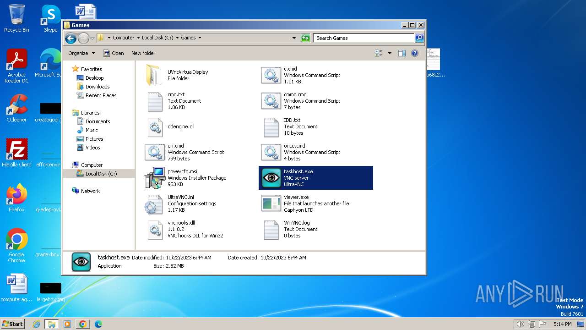Select the ddengine.dll file icon
The height and width of the screenshot is (330, 586).
(x=155, y=126)
